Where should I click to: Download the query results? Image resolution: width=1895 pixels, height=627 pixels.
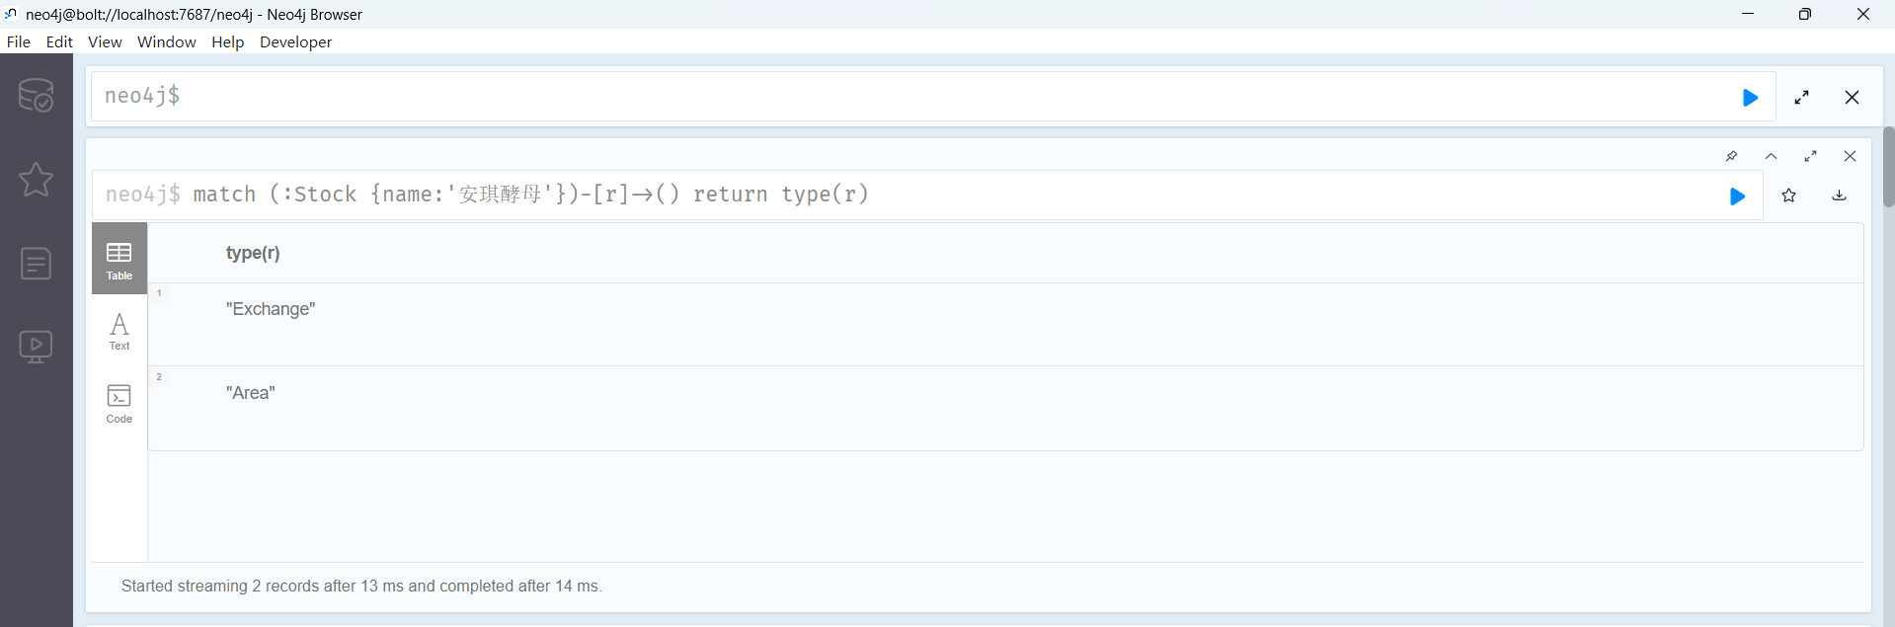pyautogui.click(x=1839, y=196)
